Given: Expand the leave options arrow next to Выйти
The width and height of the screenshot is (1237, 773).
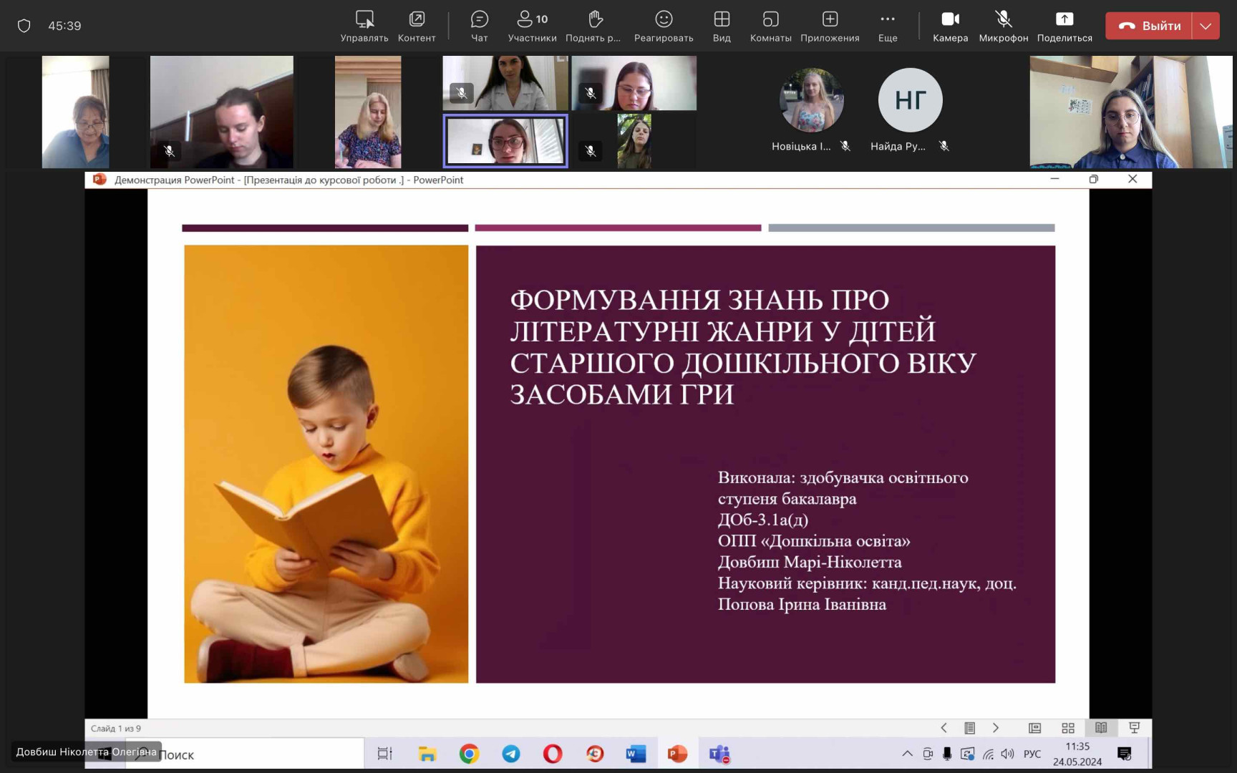Looking at the screenshot, I should (1206, 26).
